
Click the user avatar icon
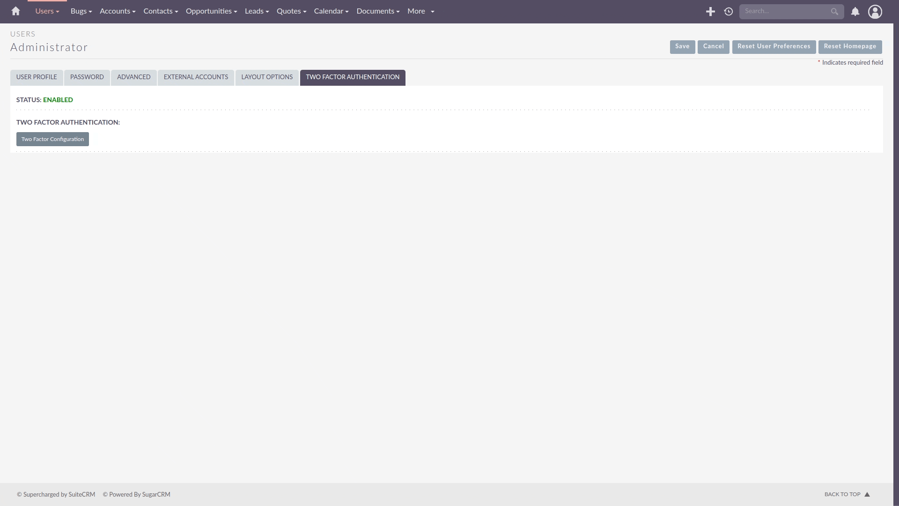tap(875, 11)
